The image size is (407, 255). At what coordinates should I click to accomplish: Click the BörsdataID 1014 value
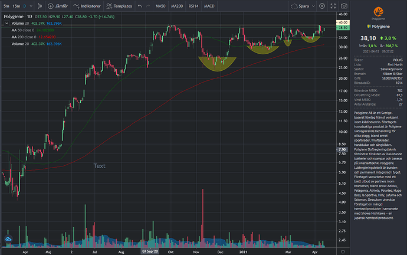pyautogui.click(x=399, y=83)
